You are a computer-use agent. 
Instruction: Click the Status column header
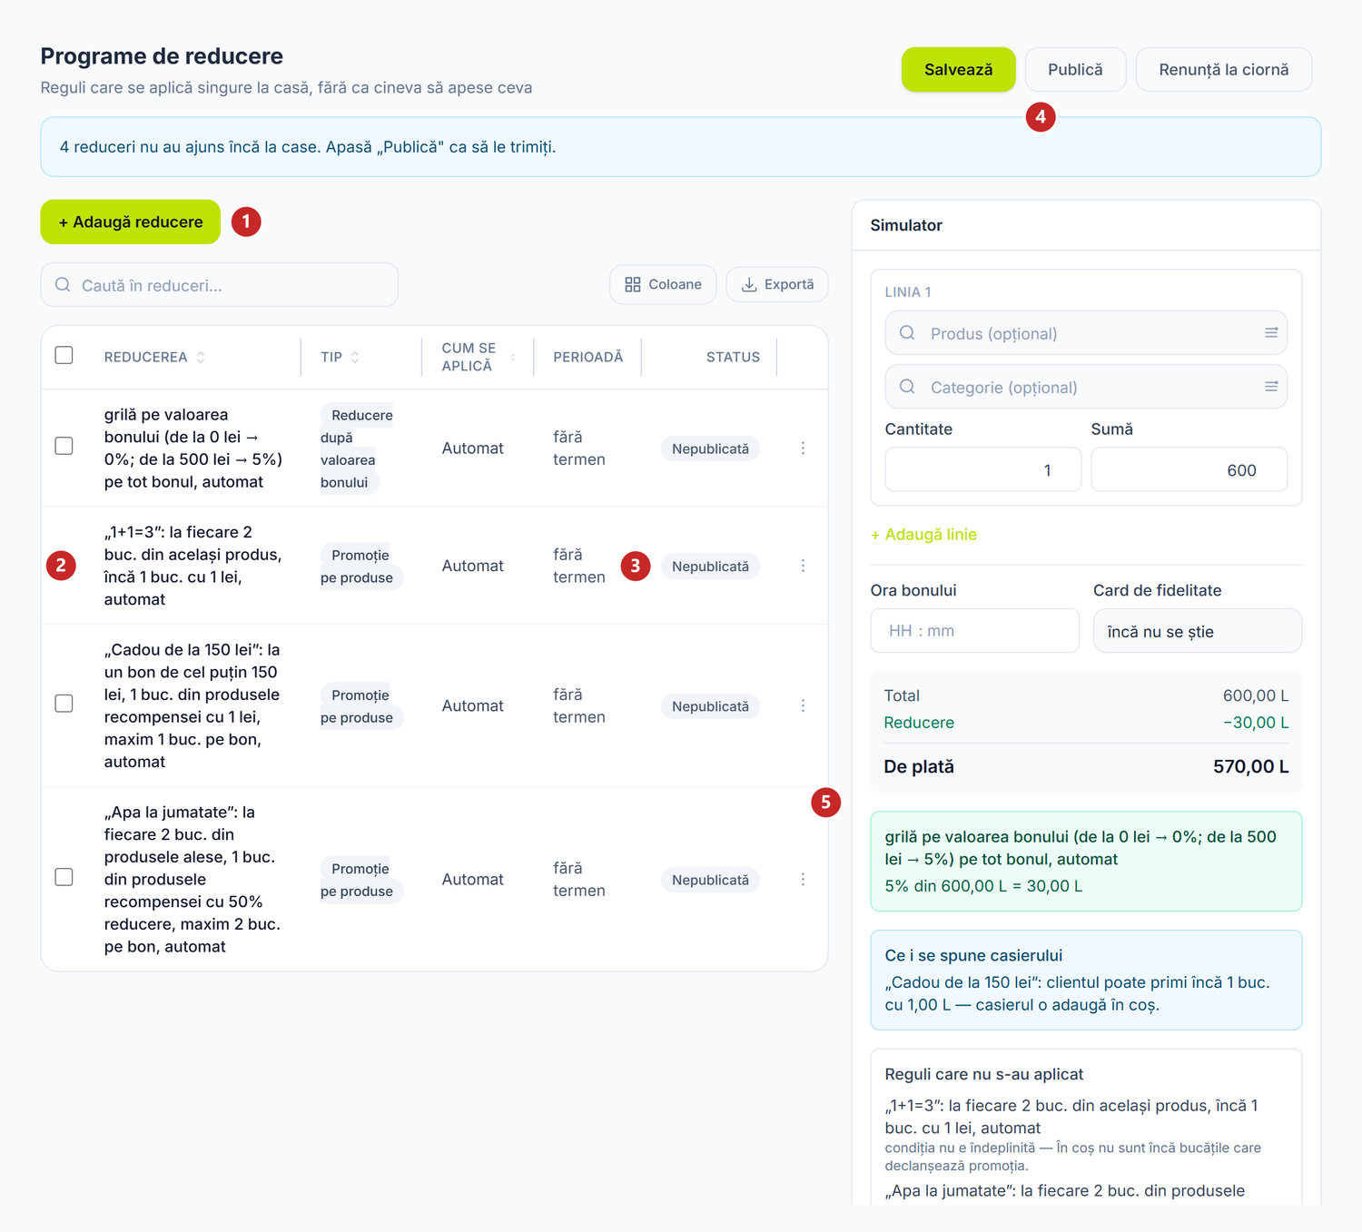(x=733, y=357)
